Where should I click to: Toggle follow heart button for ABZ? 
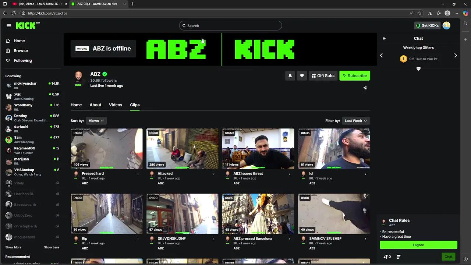pyautogui.click(x=302, y=75)
